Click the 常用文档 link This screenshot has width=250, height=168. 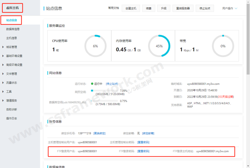pyautogui.click(x=114, y=8)
